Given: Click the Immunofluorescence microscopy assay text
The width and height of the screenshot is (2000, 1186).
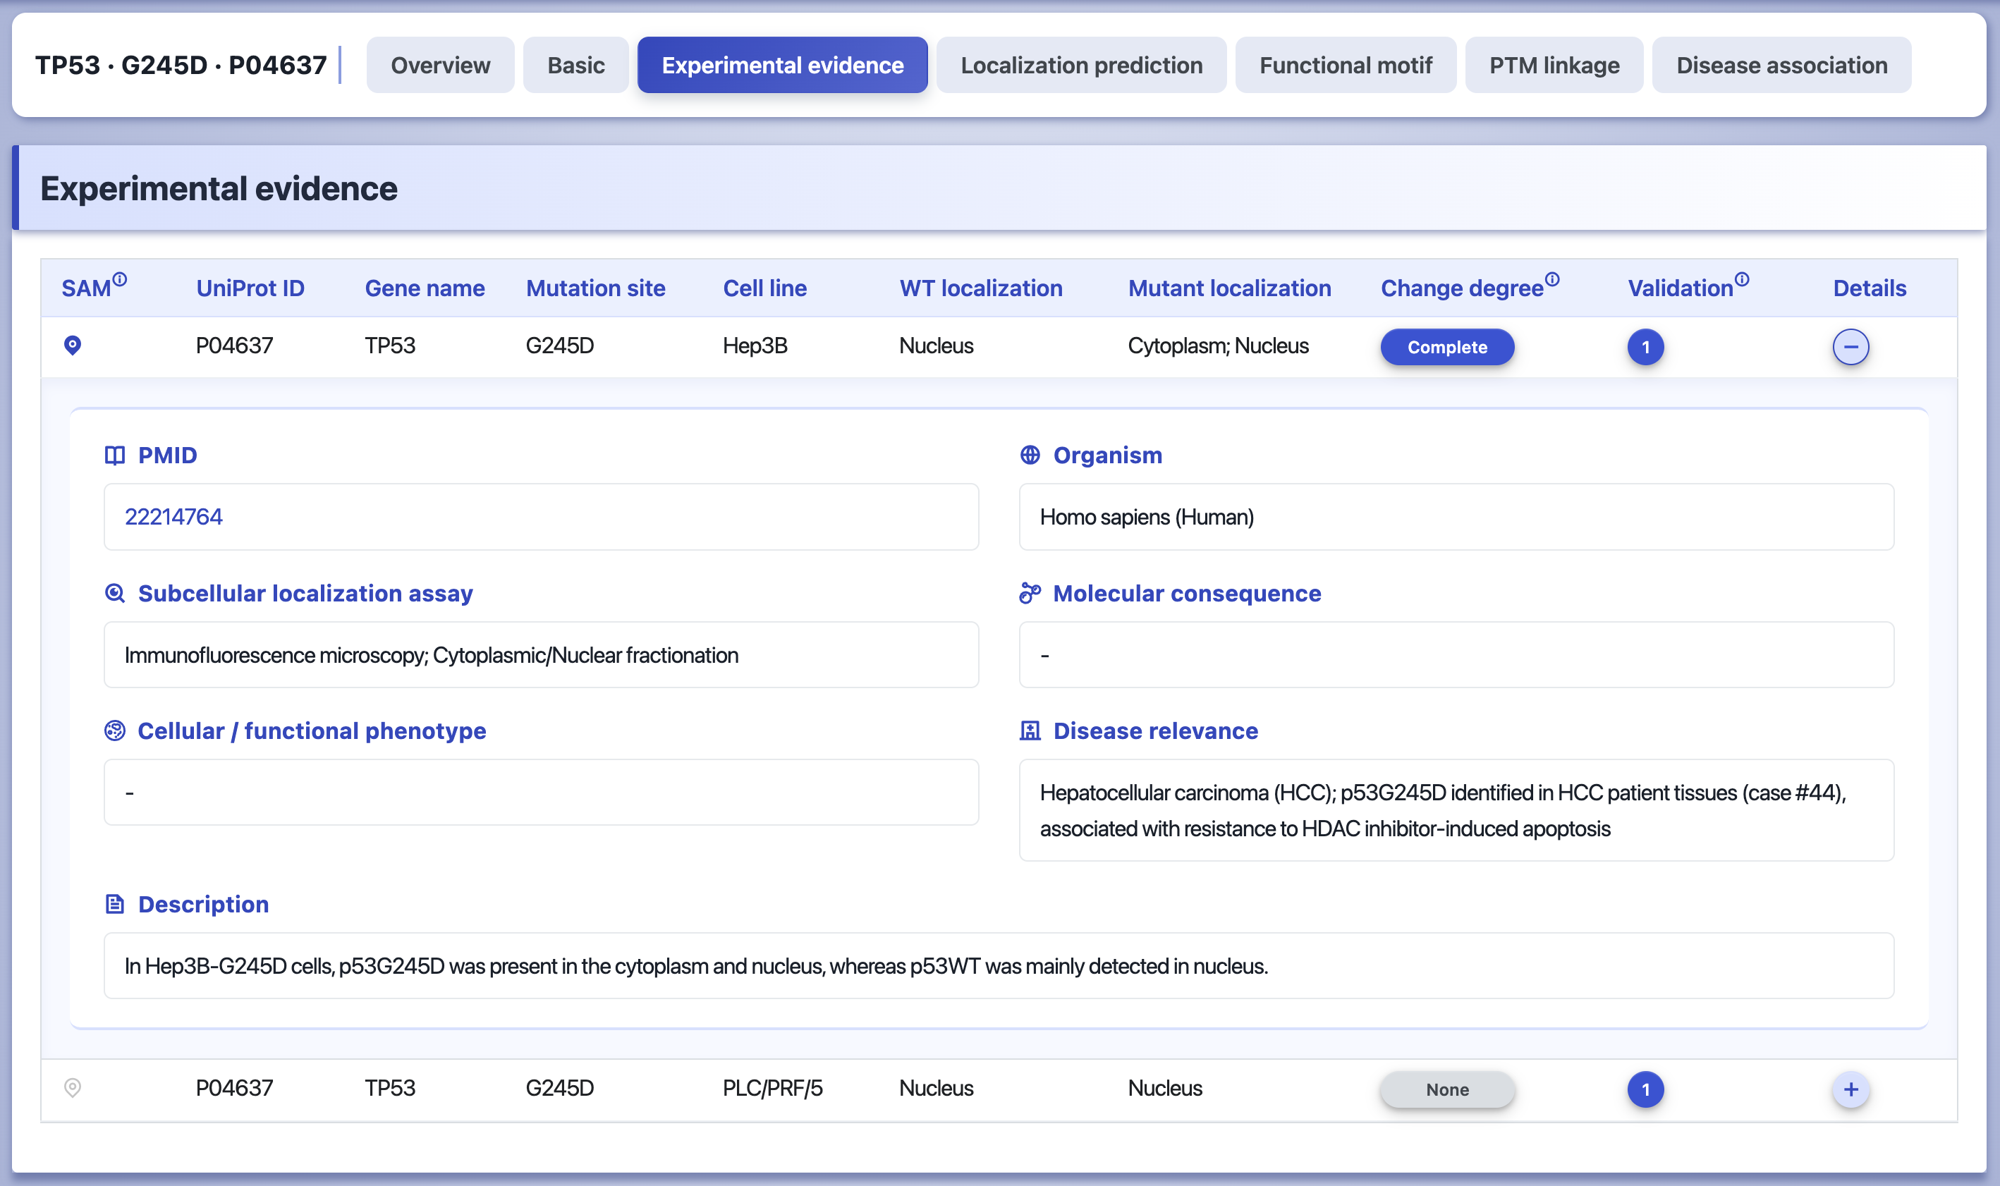Looking at the screenshot, I should 432,655.
